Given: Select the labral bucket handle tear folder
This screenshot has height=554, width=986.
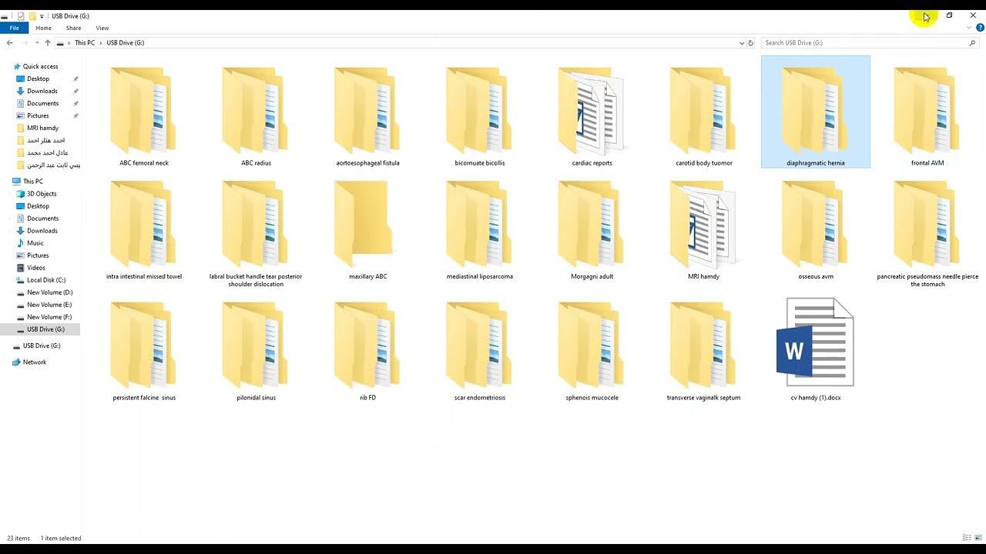Looking at the screenshot, I should pyautogui.click(x=256, y=235).
